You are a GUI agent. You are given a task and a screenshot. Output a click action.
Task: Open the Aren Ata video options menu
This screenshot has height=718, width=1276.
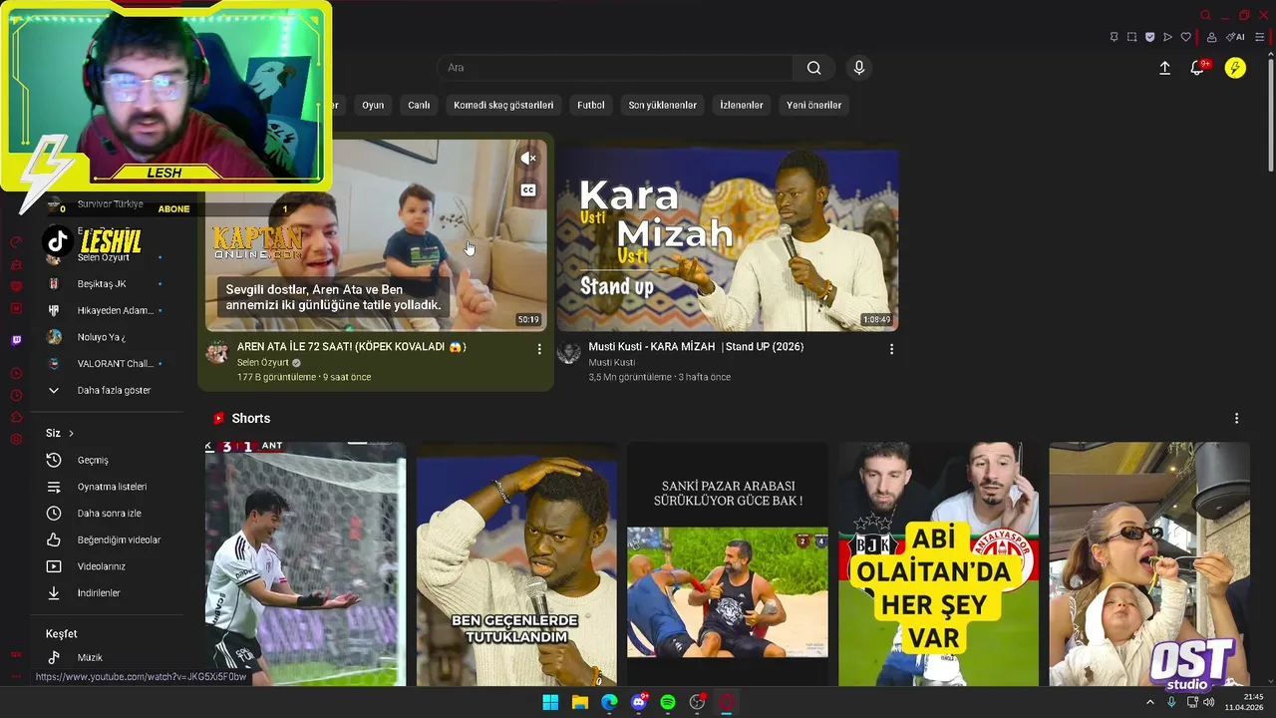click(539, 349)
